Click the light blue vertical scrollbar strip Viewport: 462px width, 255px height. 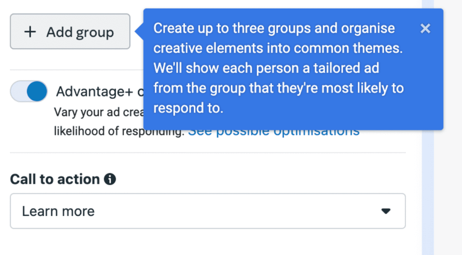(427, 127)
